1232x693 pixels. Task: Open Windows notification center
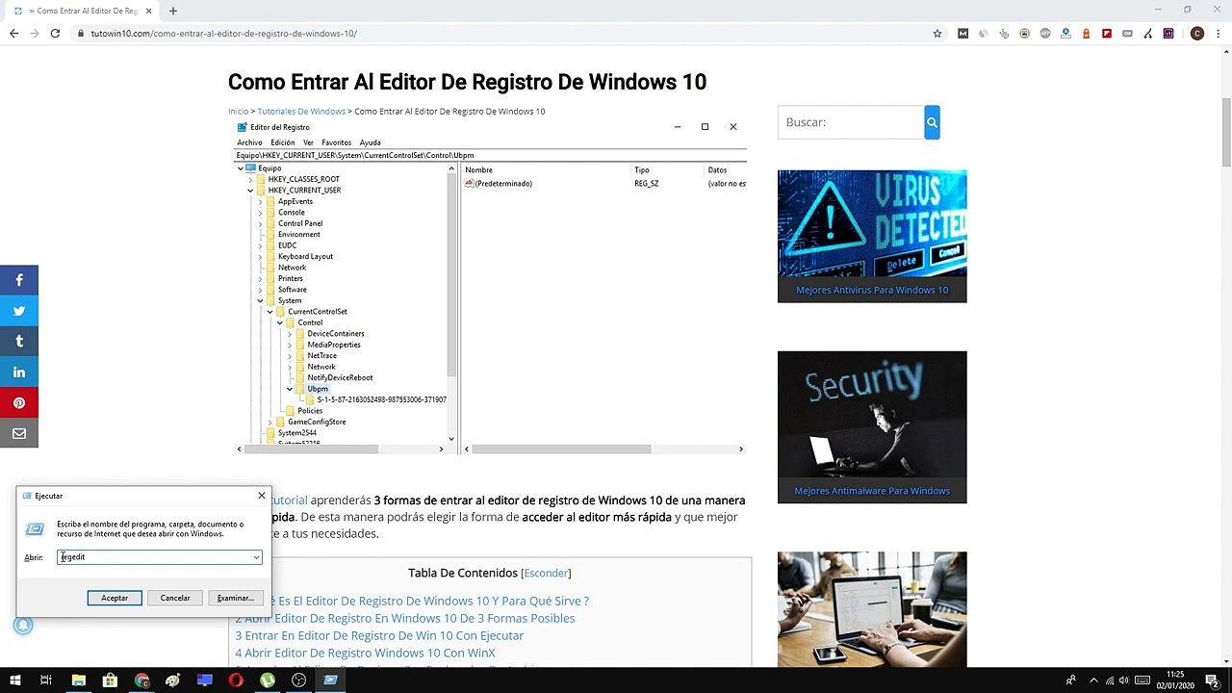click(1213, 680)
